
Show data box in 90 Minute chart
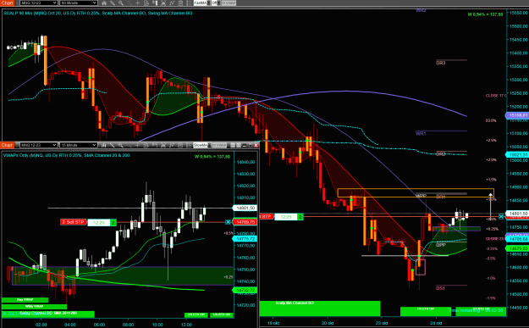click(146, 3)
